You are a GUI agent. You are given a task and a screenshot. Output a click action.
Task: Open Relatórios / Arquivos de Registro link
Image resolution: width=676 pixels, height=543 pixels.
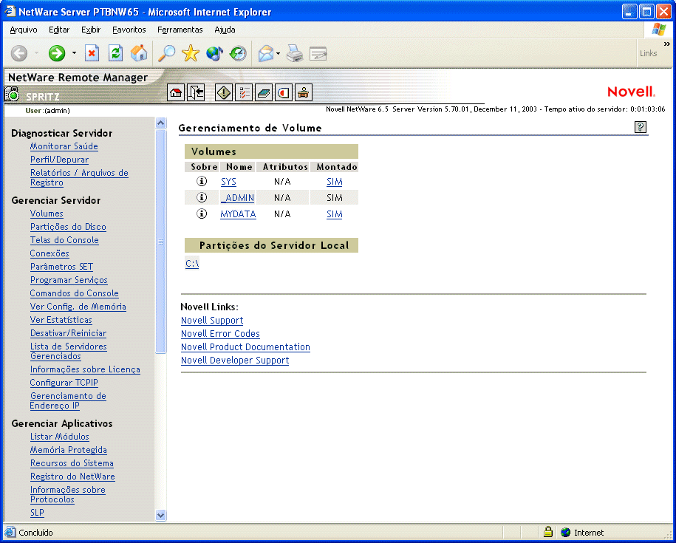click(x=79, y=177)
